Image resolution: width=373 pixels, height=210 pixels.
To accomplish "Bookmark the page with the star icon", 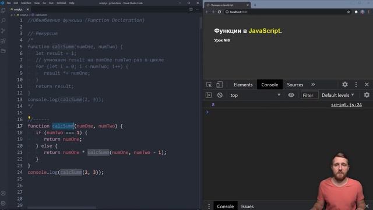I will [349, 12].
